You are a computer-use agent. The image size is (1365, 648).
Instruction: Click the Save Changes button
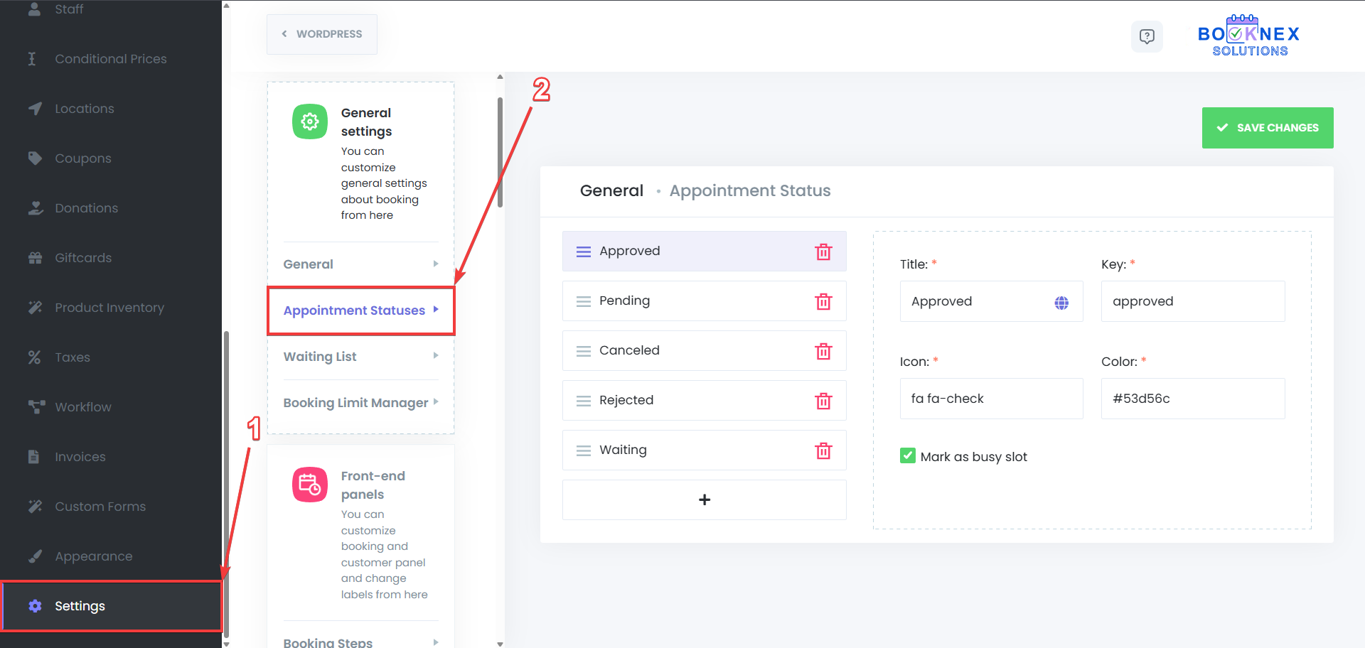pyautogui.click(x=1267, y=128)
